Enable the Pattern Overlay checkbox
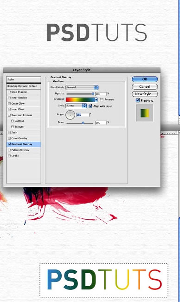180x302 pixels. tap(9, 150)
